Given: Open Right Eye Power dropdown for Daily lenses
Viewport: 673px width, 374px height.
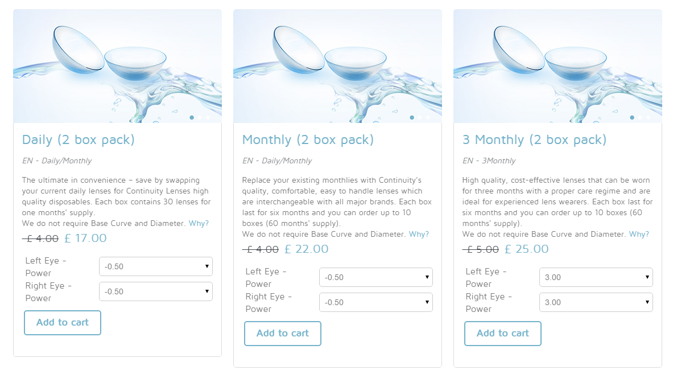Looking at the screenshot, I should pos(156,291).
